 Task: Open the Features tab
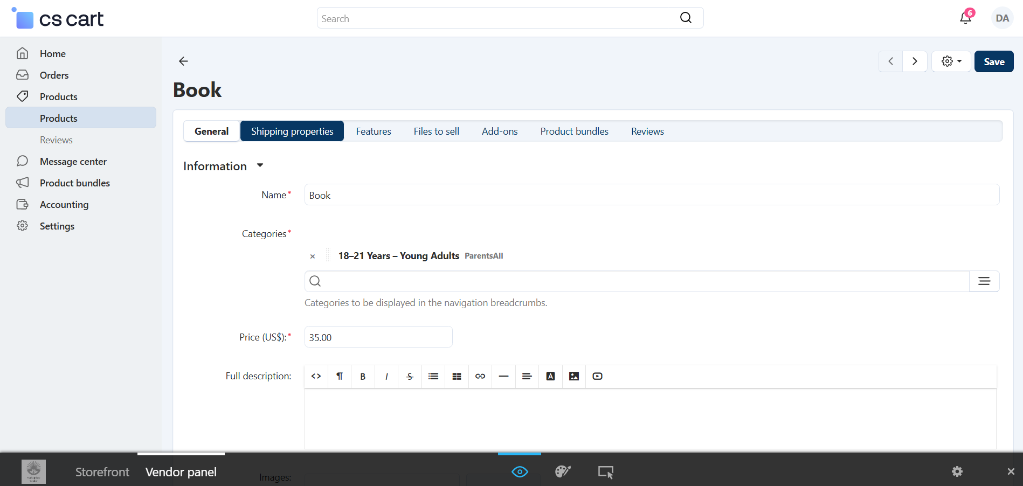point(374,131)
